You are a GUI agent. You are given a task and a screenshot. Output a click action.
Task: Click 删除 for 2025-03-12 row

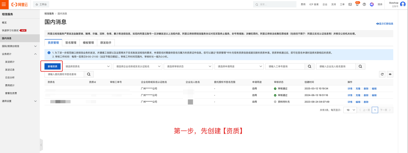pyautogui.click(x=366, y=88)
